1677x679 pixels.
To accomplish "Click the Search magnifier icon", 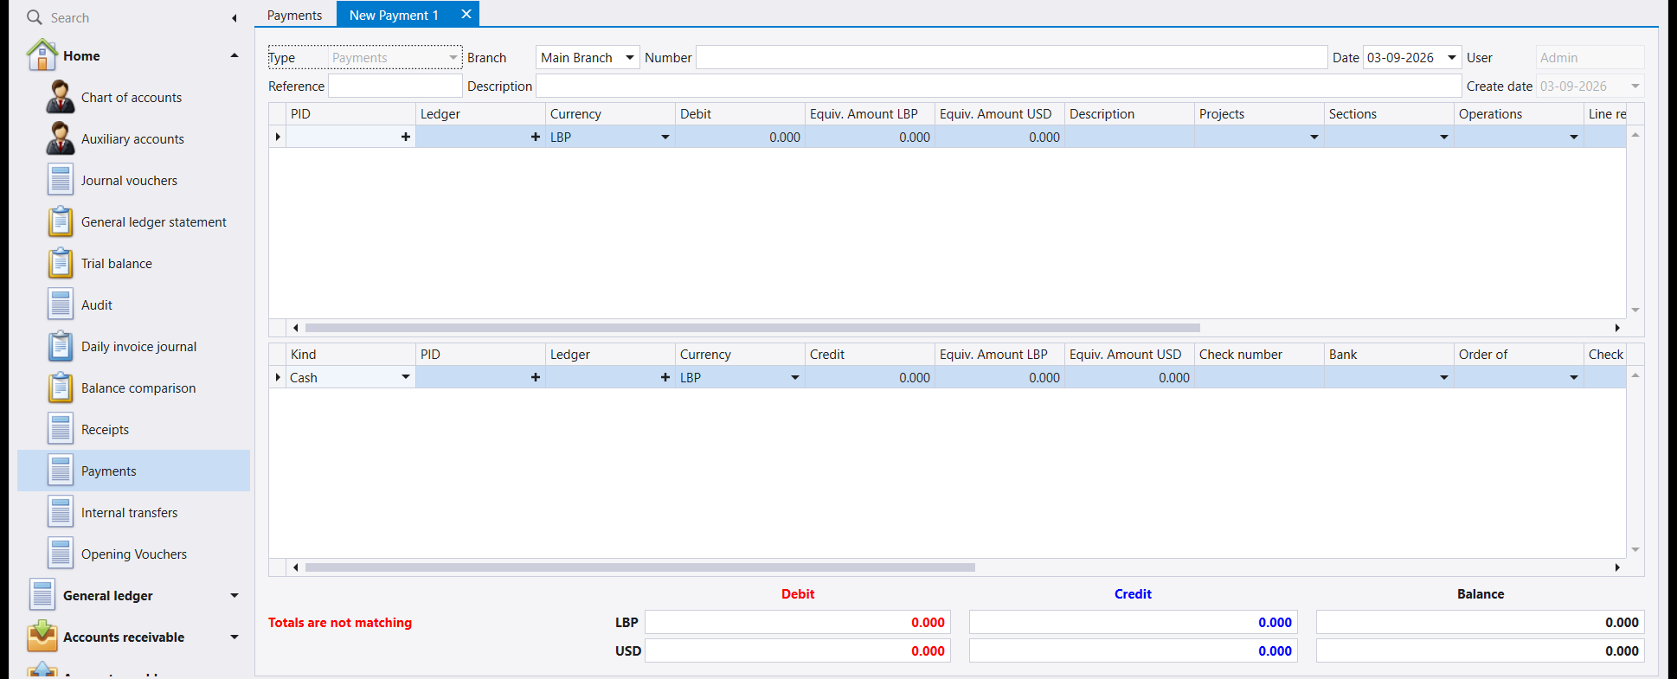I will click(35, 17).
